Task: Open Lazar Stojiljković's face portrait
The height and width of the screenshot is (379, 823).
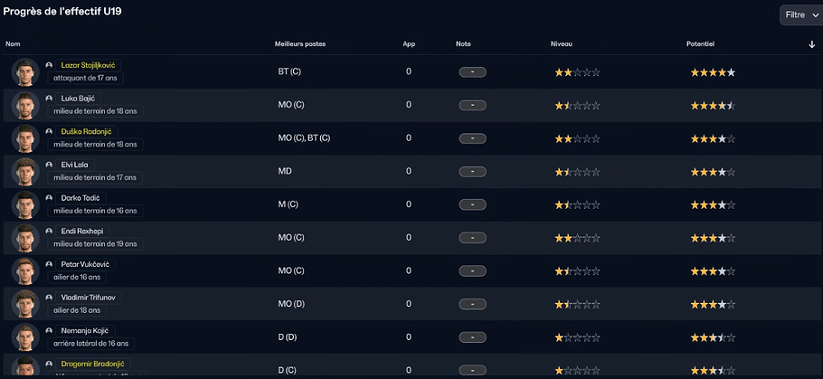Action: 25,72
